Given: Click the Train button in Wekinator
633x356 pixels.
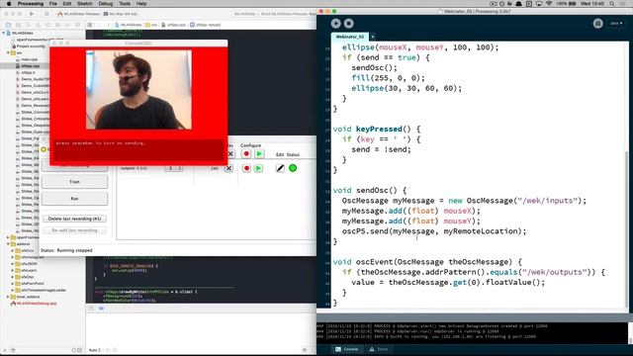Looking at the screenshot, I should point(75,182).
